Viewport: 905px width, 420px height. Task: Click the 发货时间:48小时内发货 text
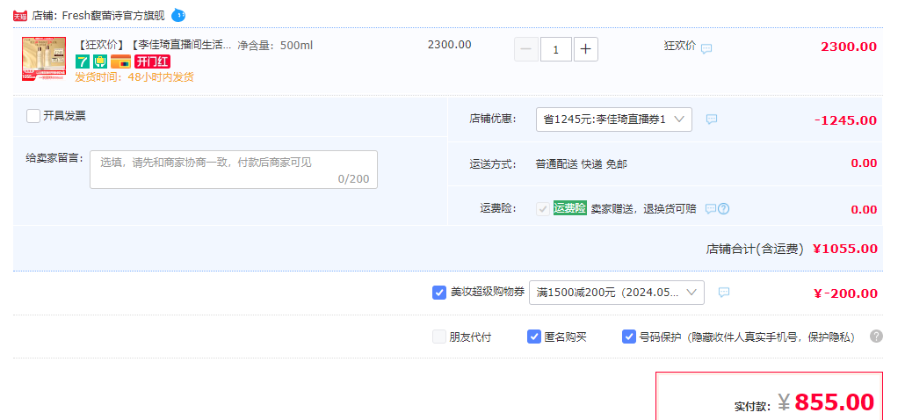click(x=134, y=77)
